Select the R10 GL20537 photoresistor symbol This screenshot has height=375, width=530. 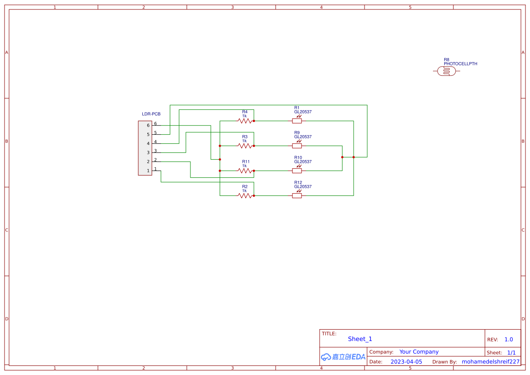(x=297, y=170)
